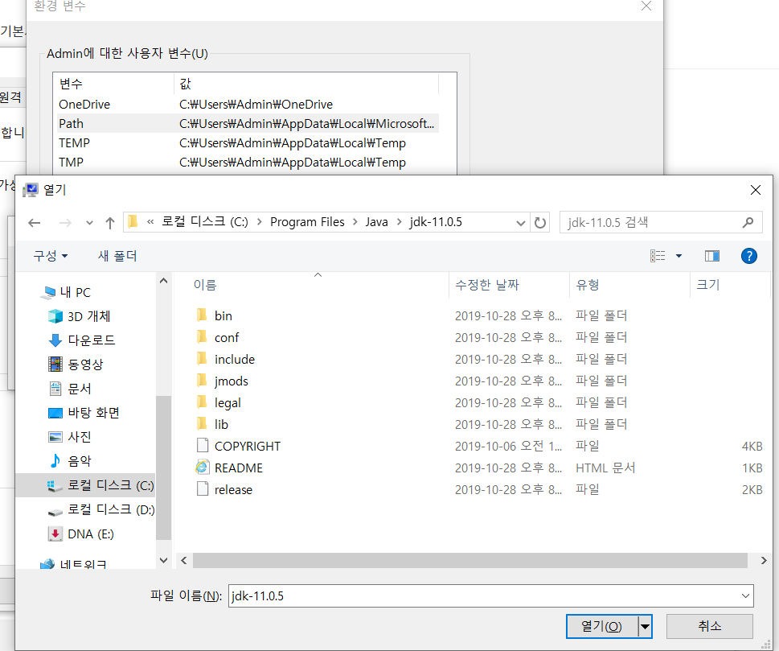Open view options dropdown arrow
The width and height of the screenshot is (779, 651).
(x=679, y=256)
